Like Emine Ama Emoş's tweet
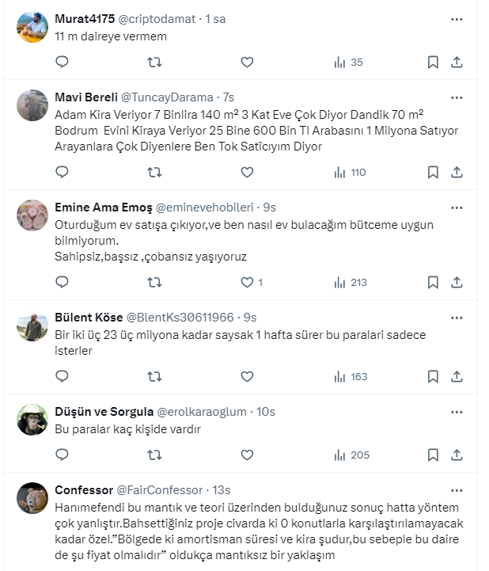Viewport: 489px width, 571px height. pos(247,282)
